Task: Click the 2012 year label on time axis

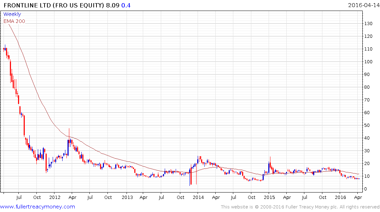Action: (x=55, y=197)
